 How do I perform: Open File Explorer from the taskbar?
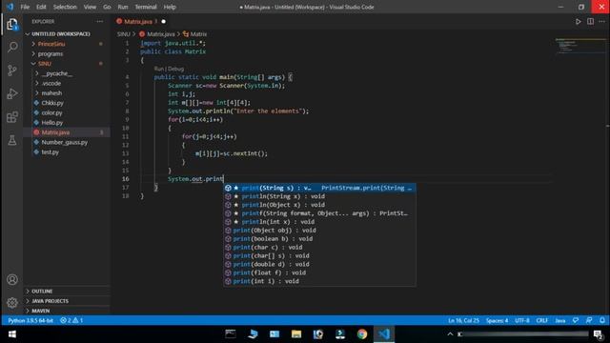click(296, 334)
